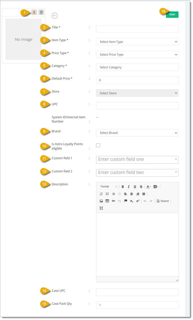Click the Title input field

pos(137,29)
